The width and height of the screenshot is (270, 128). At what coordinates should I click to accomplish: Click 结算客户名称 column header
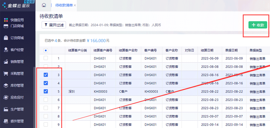pyautogui.click(x=128, y=50)
